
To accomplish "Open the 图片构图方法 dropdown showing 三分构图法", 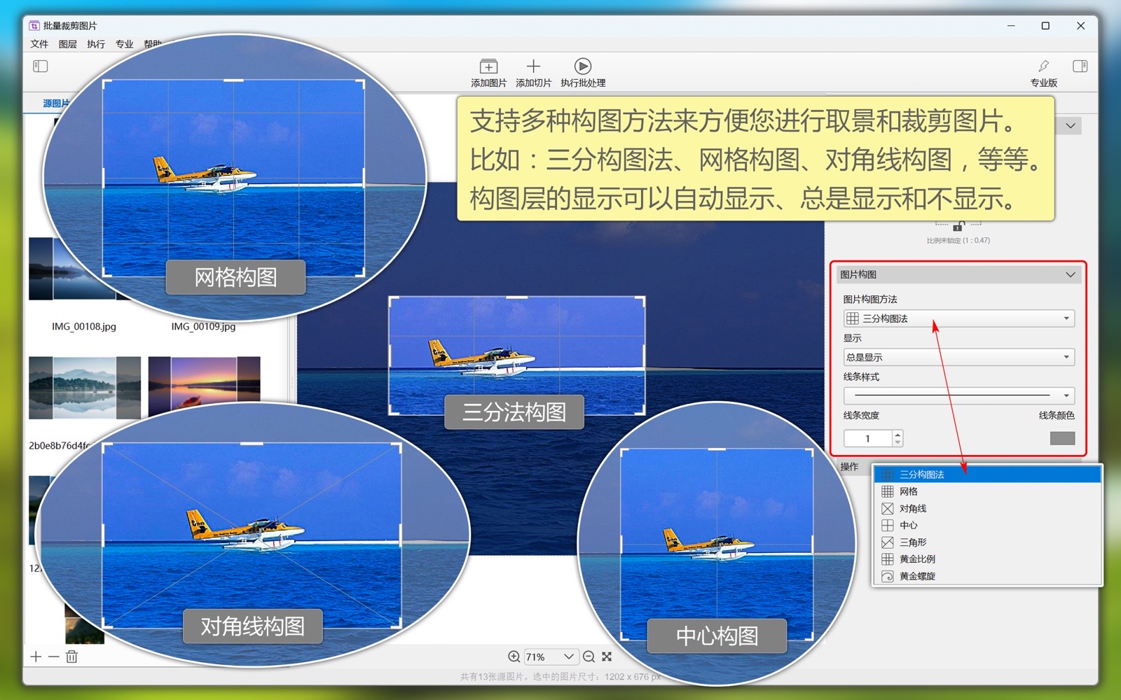I will [x=958, y=318].
